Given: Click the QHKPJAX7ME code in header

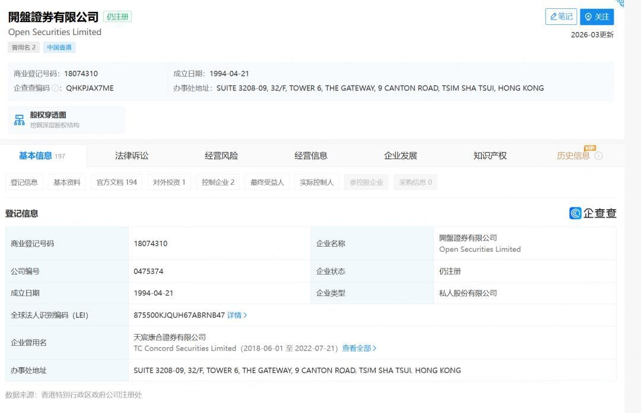Looking at the screenshot, I should (x=90, y=88).
